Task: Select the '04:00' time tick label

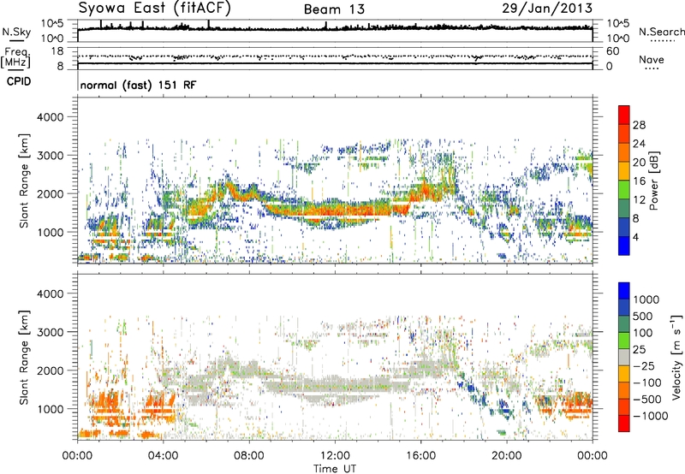Action: tap(163, 456)
